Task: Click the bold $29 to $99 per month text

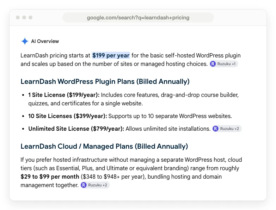Action: [x=50, y=177]
